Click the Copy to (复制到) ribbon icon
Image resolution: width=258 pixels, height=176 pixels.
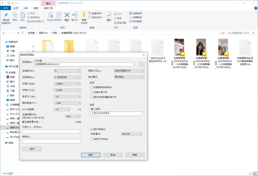click(x=58, y=17)
